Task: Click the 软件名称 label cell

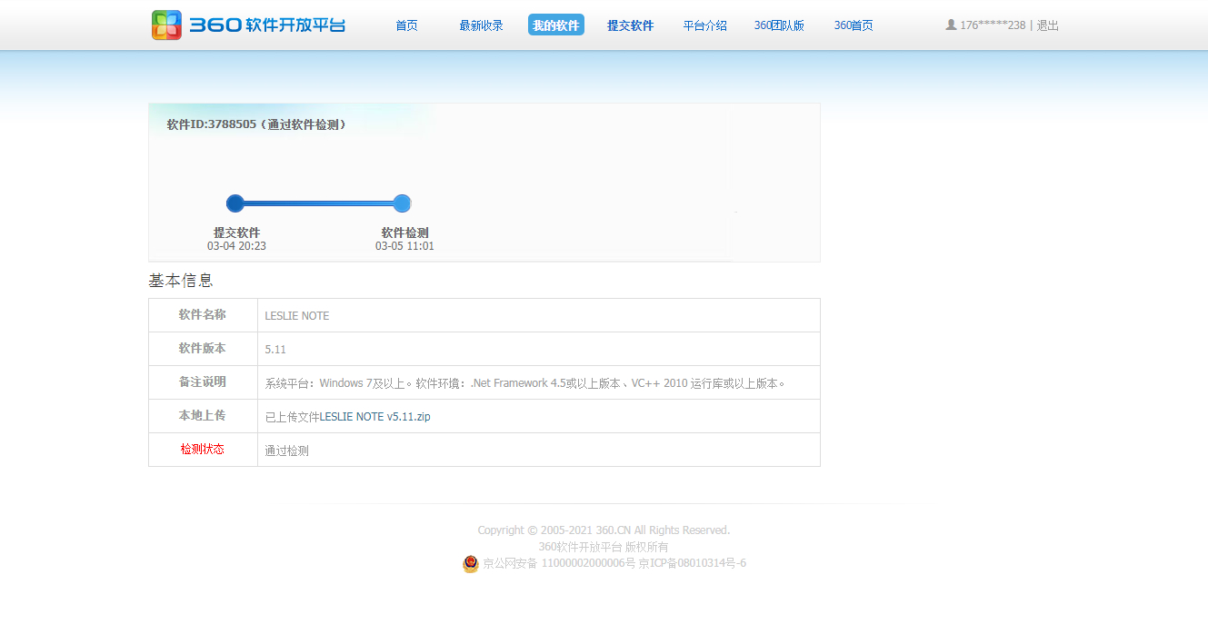Action: pyautogui.click(x=203, y=315)
